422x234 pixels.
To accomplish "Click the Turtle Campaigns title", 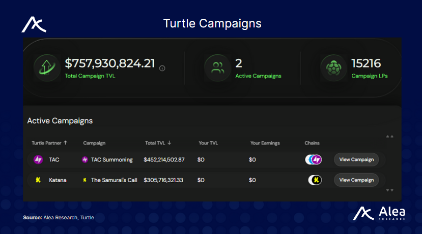I will (212, 24).
